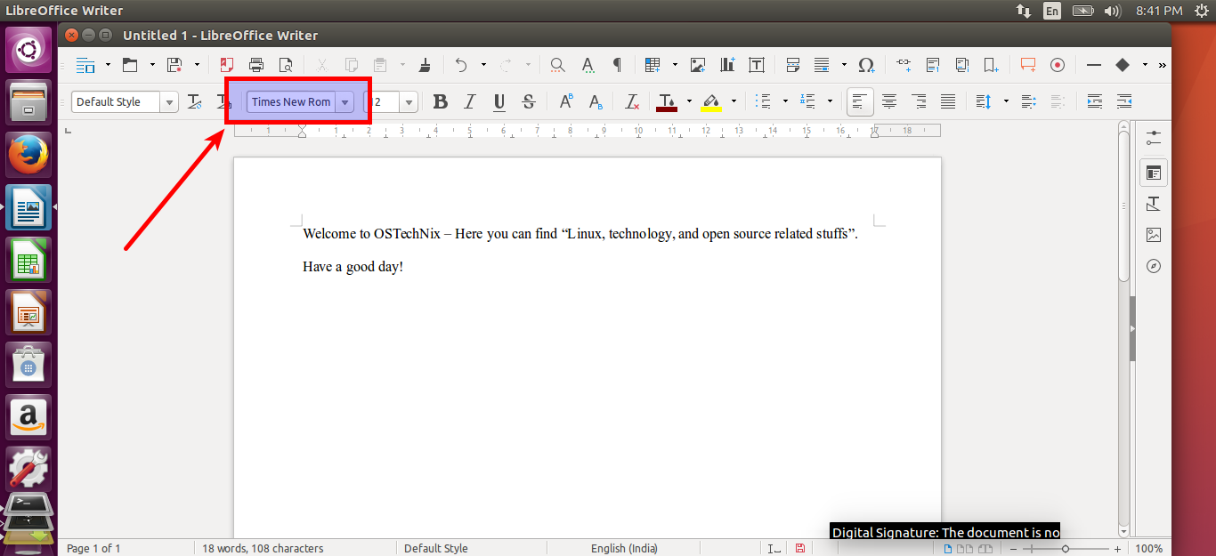The image size is (1216, 556).
Task: Click the word count in status bar
Action: pyautogui.click(x=263, y=548)
